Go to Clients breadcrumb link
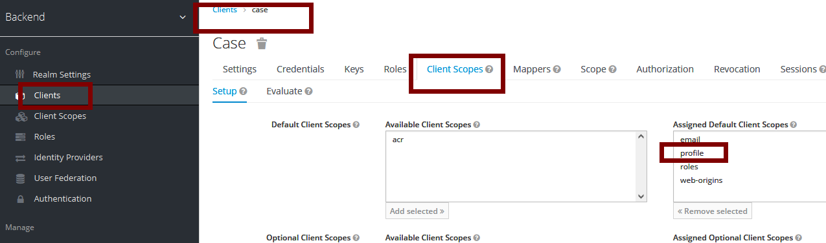Image resolution: width=826 pixels, height=243 pixels. coord(225,10)
